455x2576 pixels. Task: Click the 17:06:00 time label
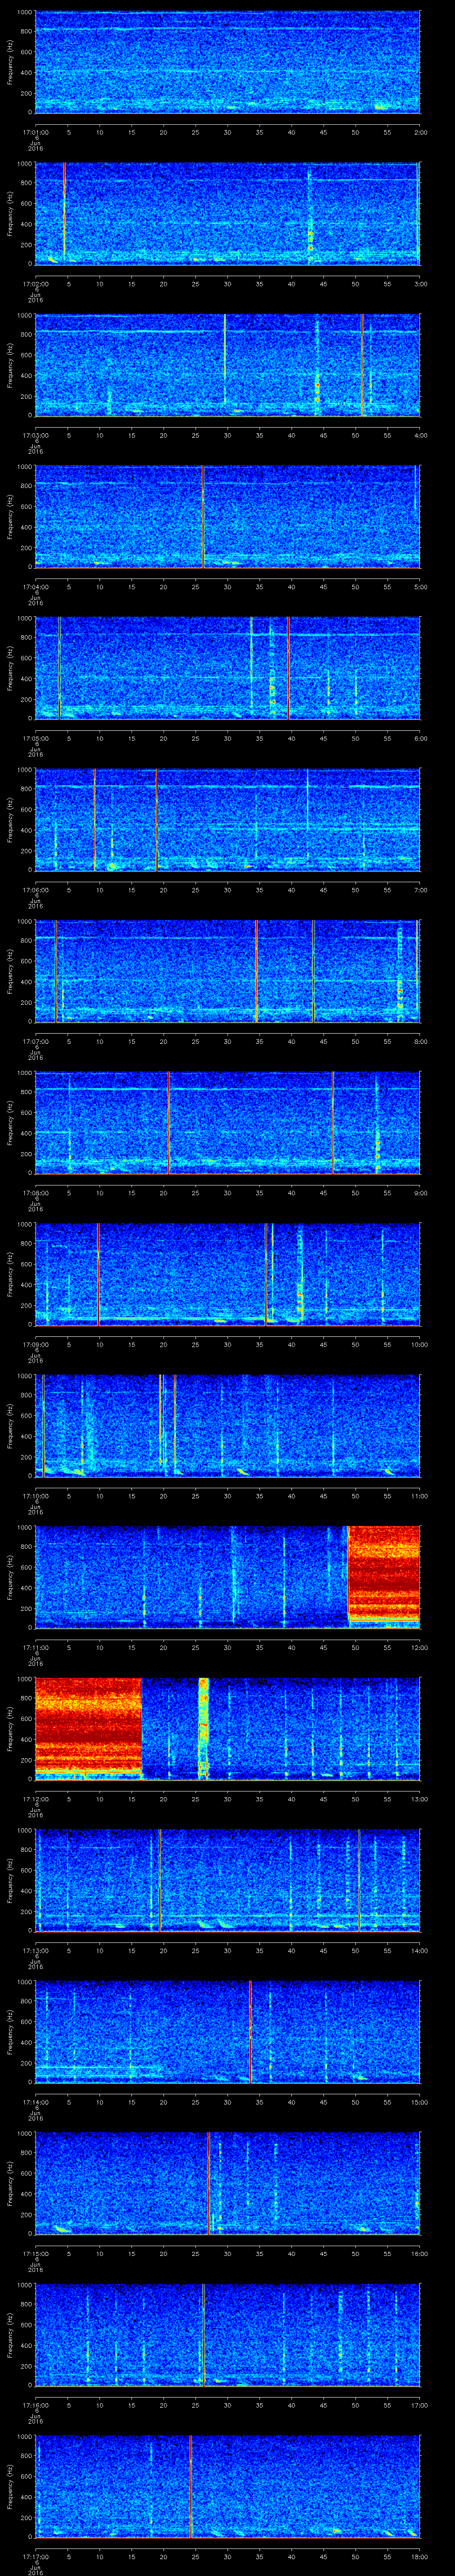pyautogui.click(x=35, y=890)
